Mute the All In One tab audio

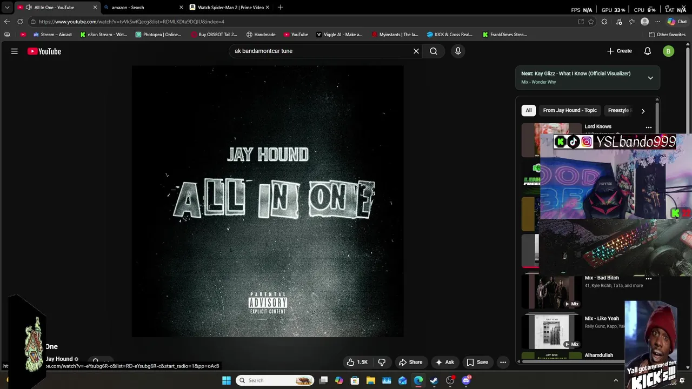pos(29,8)
